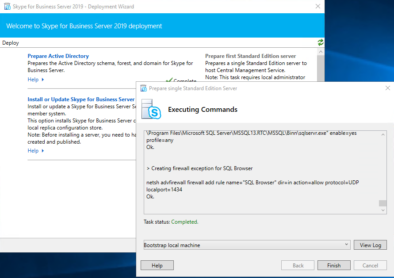Close the Prepare single Standard Edition Server dialog
Viewport: 394px width, 278px height.
[x=388, y=88]
